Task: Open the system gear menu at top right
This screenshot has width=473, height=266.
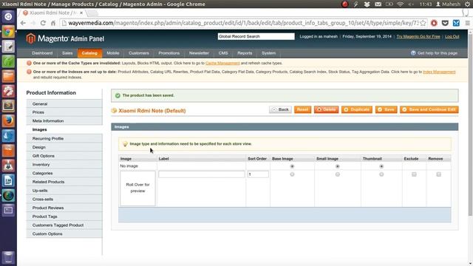Action: point(467,4)
